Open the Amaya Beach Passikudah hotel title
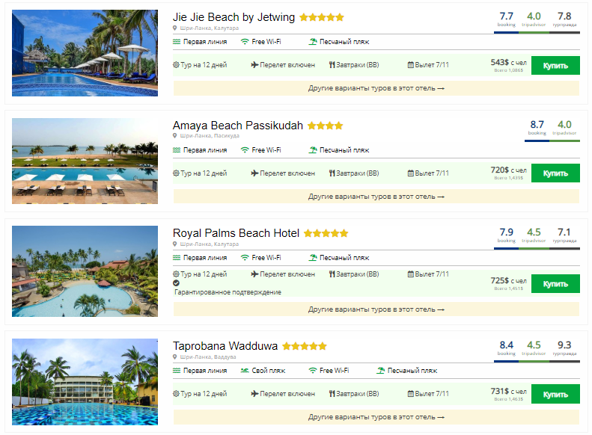This screenshot has width=592, height=435. (x=238, y=125)
